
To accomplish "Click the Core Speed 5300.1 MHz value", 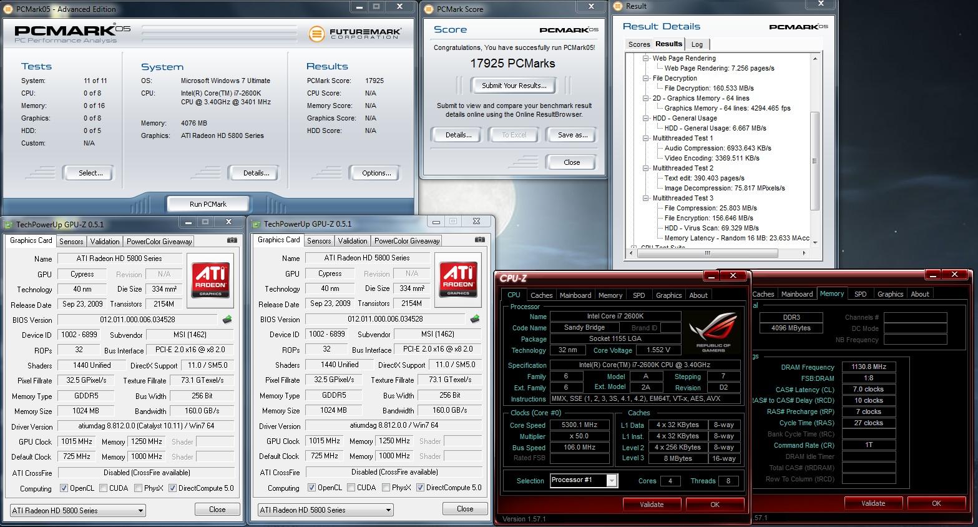I will click(x=579, y=425).
